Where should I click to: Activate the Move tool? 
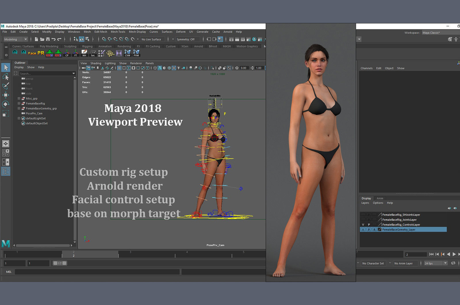click(6, 95)
